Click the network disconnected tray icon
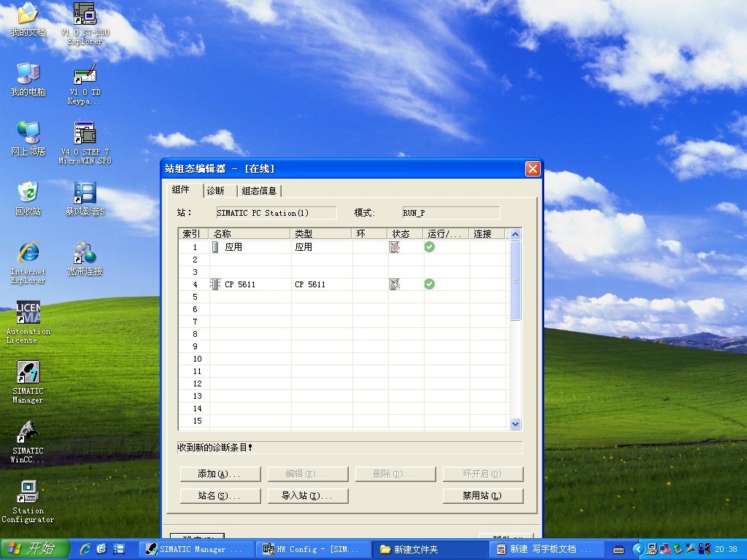 click(x=665, y=549)
